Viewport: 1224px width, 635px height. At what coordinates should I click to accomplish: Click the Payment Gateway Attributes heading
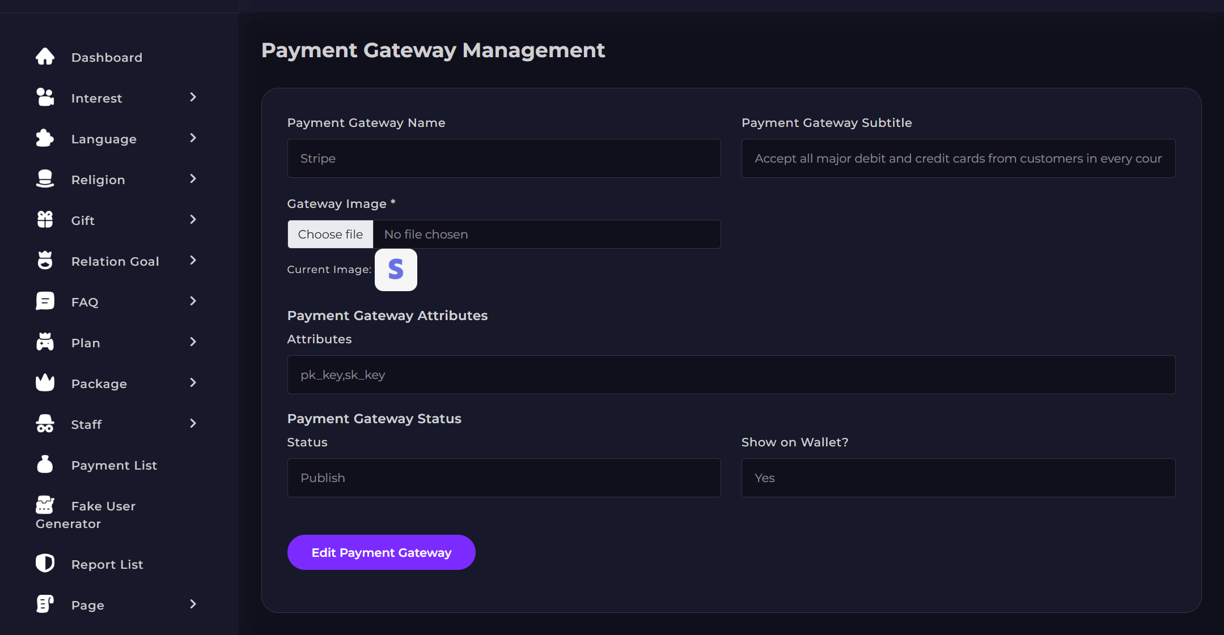387,316
